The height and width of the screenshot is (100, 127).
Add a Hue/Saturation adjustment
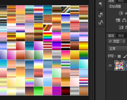click(118, 20)
